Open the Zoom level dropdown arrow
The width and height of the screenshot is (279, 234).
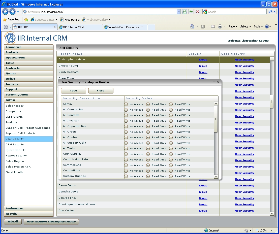pos(271,230)
